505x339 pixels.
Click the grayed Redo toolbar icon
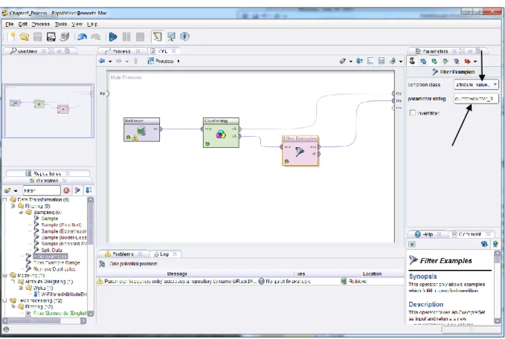(x=95, y=37)
